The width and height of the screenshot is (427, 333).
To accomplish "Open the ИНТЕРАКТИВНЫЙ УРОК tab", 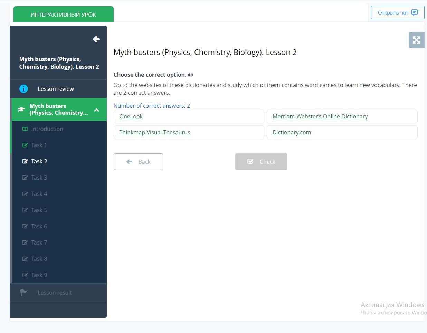I will [64, 15].
